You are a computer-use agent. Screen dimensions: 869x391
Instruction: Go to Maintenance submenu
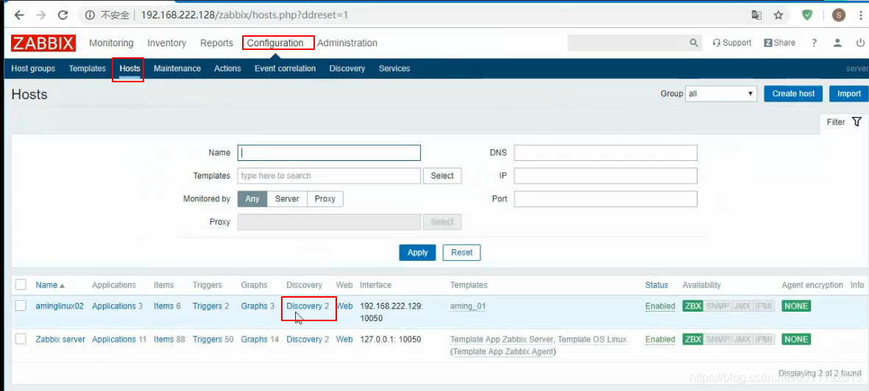coord(177,68)
